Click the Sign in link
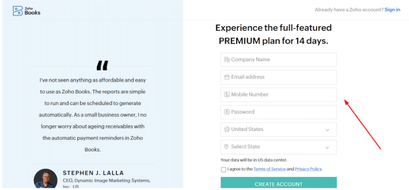 point(392,9)
